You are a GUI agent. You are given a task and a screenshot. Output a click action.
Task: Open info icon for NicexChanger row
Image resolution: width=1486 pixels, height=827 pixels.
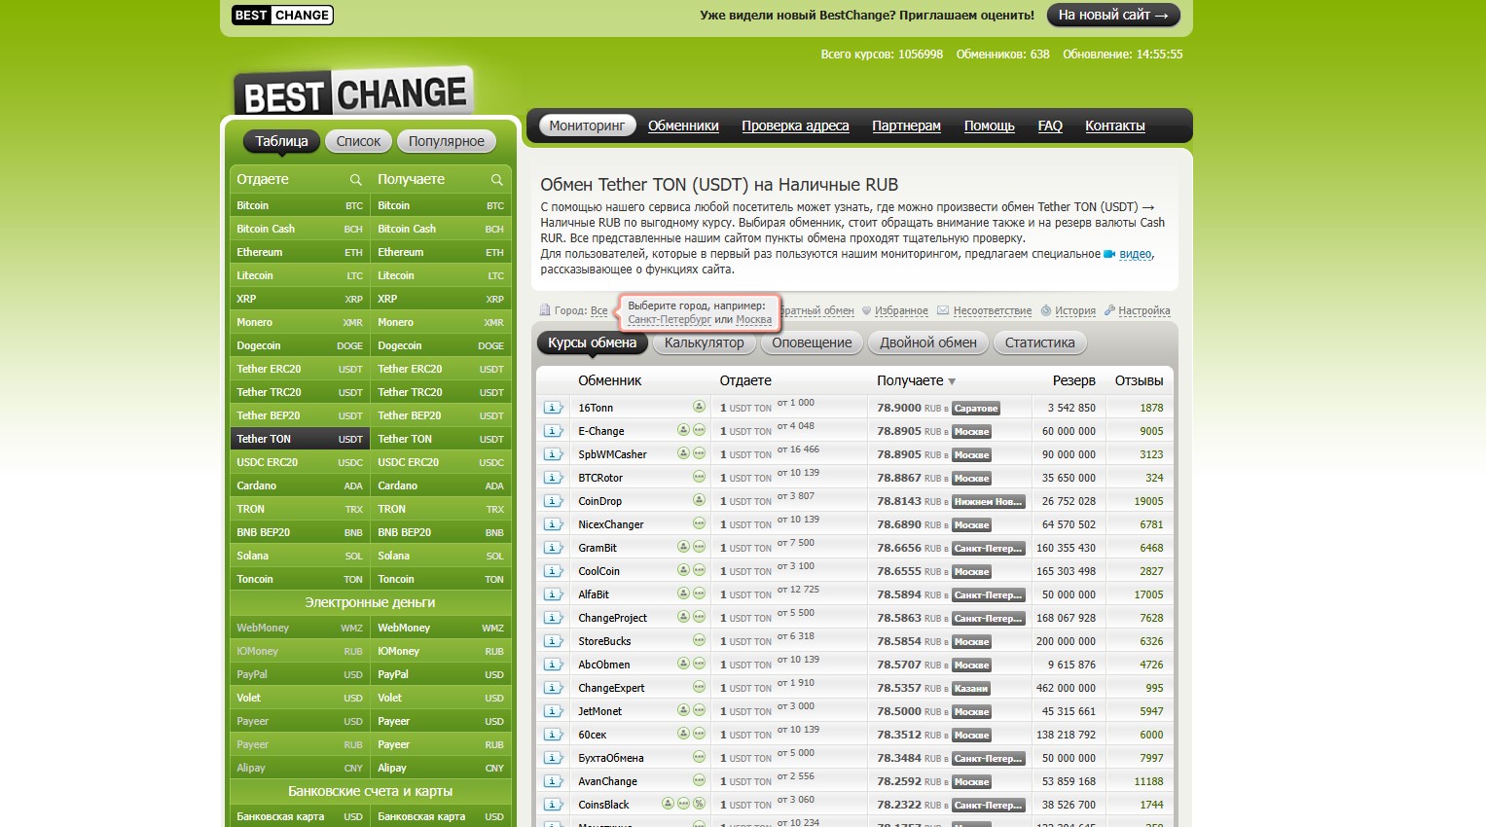coord(554,524)
